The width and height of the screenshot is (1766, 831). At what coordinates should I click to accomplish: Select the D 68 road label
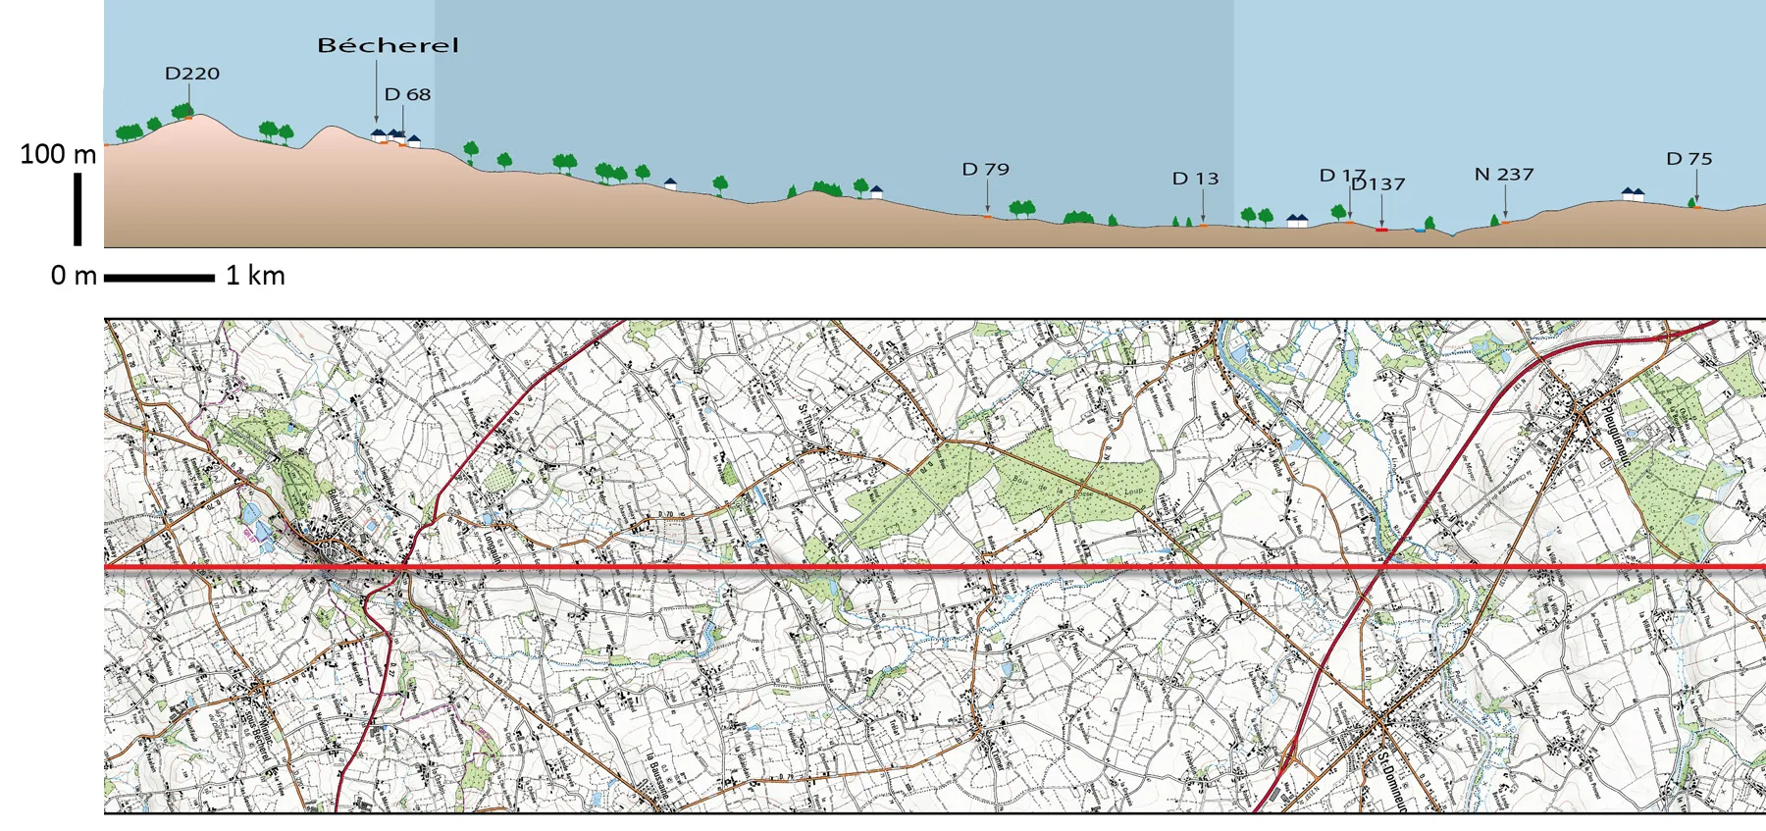click(x=407, y=94)
